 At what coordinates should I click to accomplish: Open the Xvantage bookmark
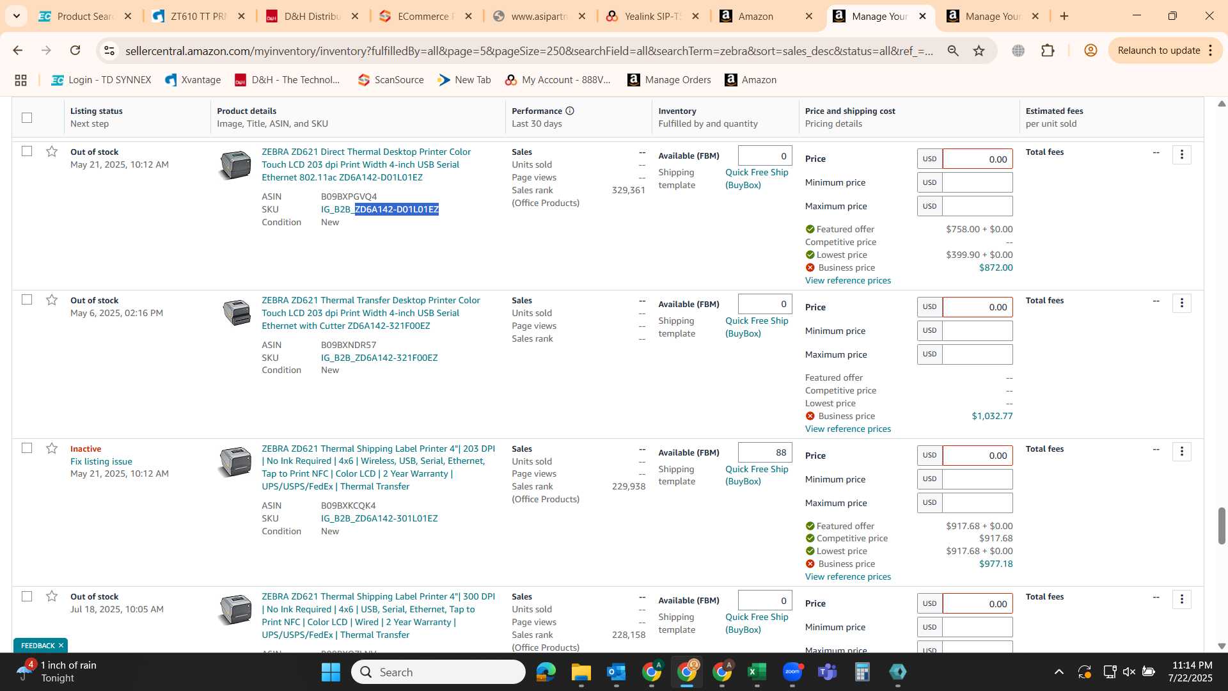pos(193,80)
